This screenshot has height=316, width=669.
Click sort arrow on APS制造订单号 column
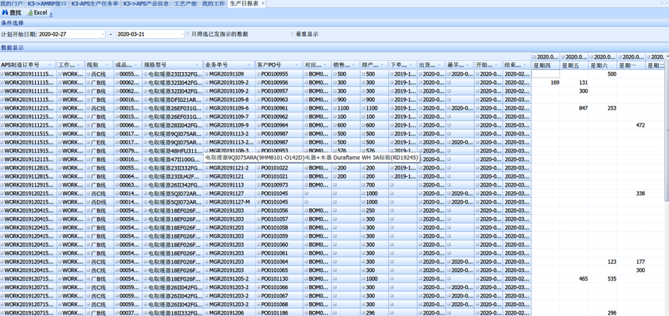point(51,65)
